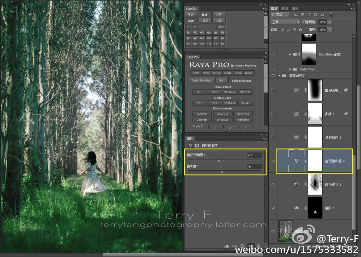The width and height of the screenshot is (361, 257).
Task: Open the Digital Blending tab in Raya Pro
Action: click(201, 80)
